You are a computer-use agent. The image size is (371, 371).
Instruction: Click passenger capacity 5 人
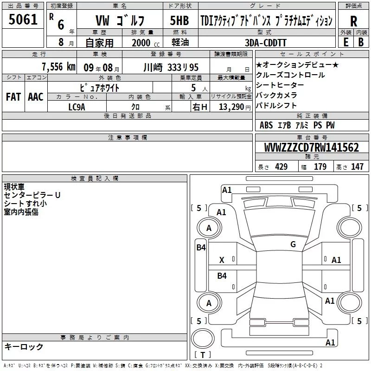point(199,88)
